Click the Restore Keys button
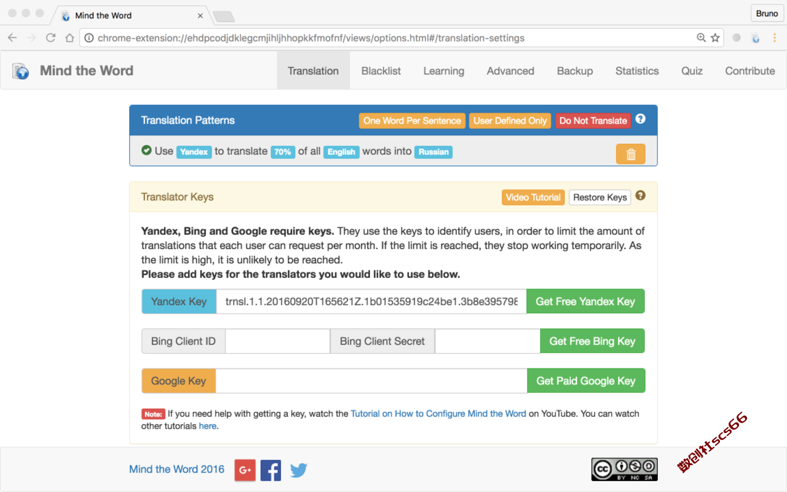Screen dimensions: 787x492 click(x=600, y=197)
